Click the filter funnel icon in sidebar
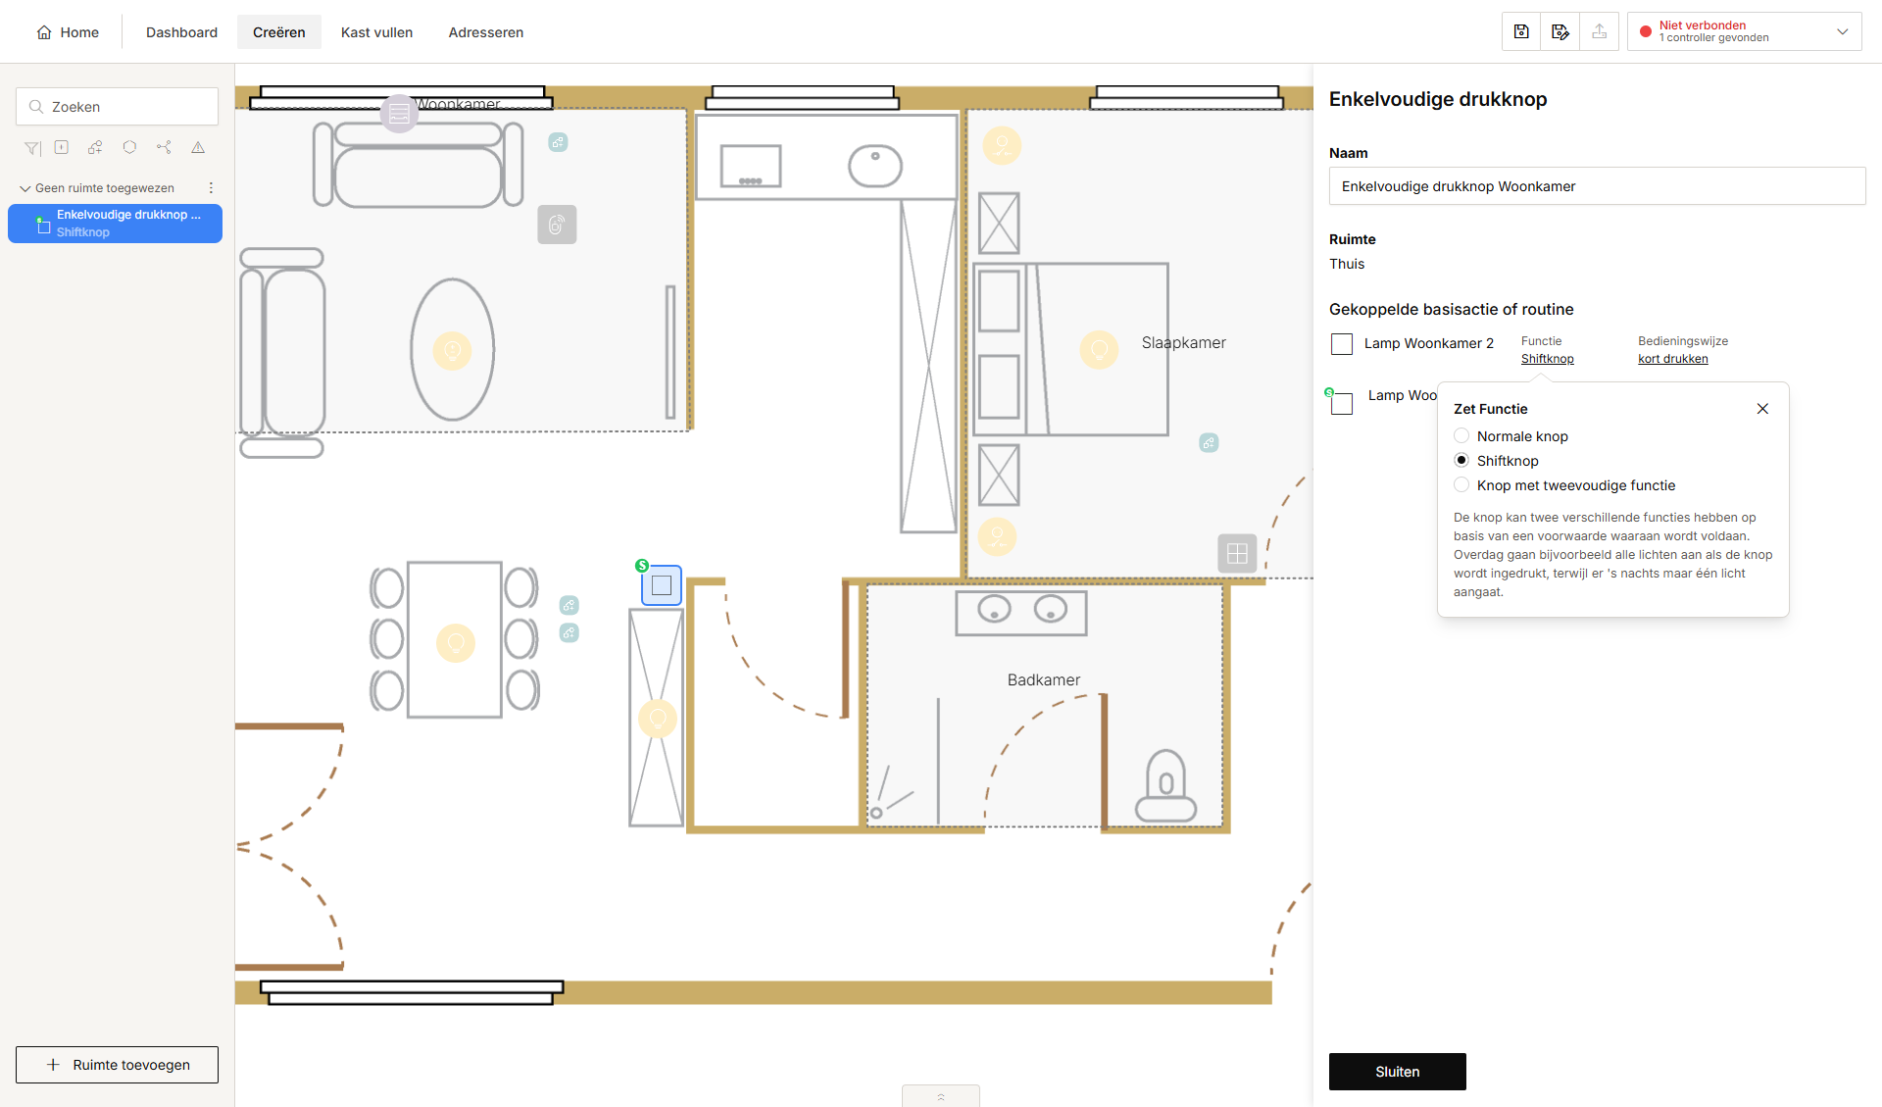This screenshot has width=1882, height=1107. [x=32, y=148]
